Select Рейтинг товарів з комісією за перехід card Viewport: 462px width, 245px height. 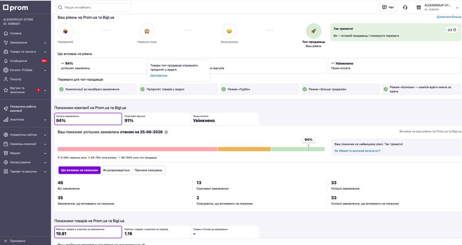click(x=157, y=232)
